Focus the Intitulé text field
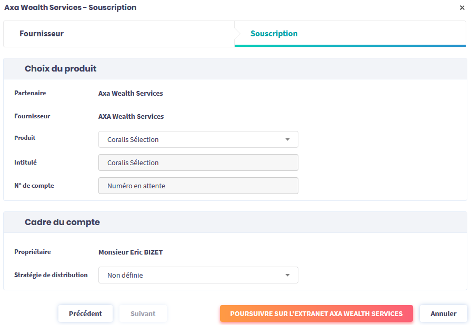 tap(198, 162)
